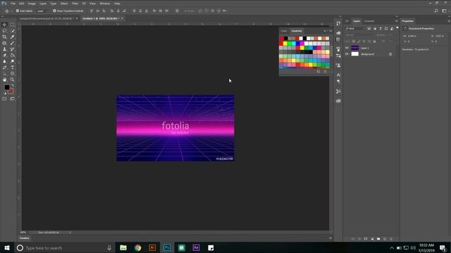The height and width of the screenshot is (253, 451).
Task: Toggle the layer filter on/off switch
Action: point(397,28)
